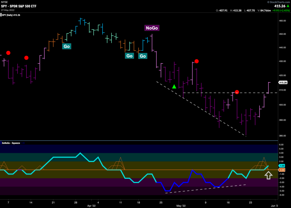Click the 460.00 price axis label

(282, 21)
